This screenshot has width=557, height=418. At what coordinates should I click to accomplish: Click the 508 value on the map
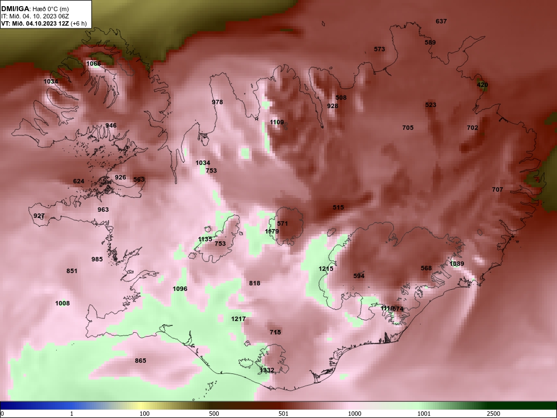(341, 98)
